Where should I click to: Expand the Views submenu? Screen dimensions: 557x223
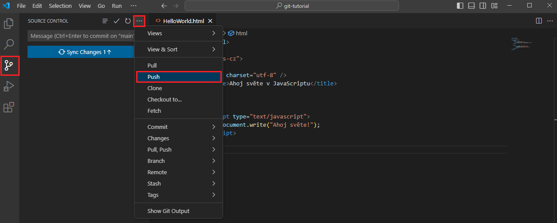coord(179,33)
